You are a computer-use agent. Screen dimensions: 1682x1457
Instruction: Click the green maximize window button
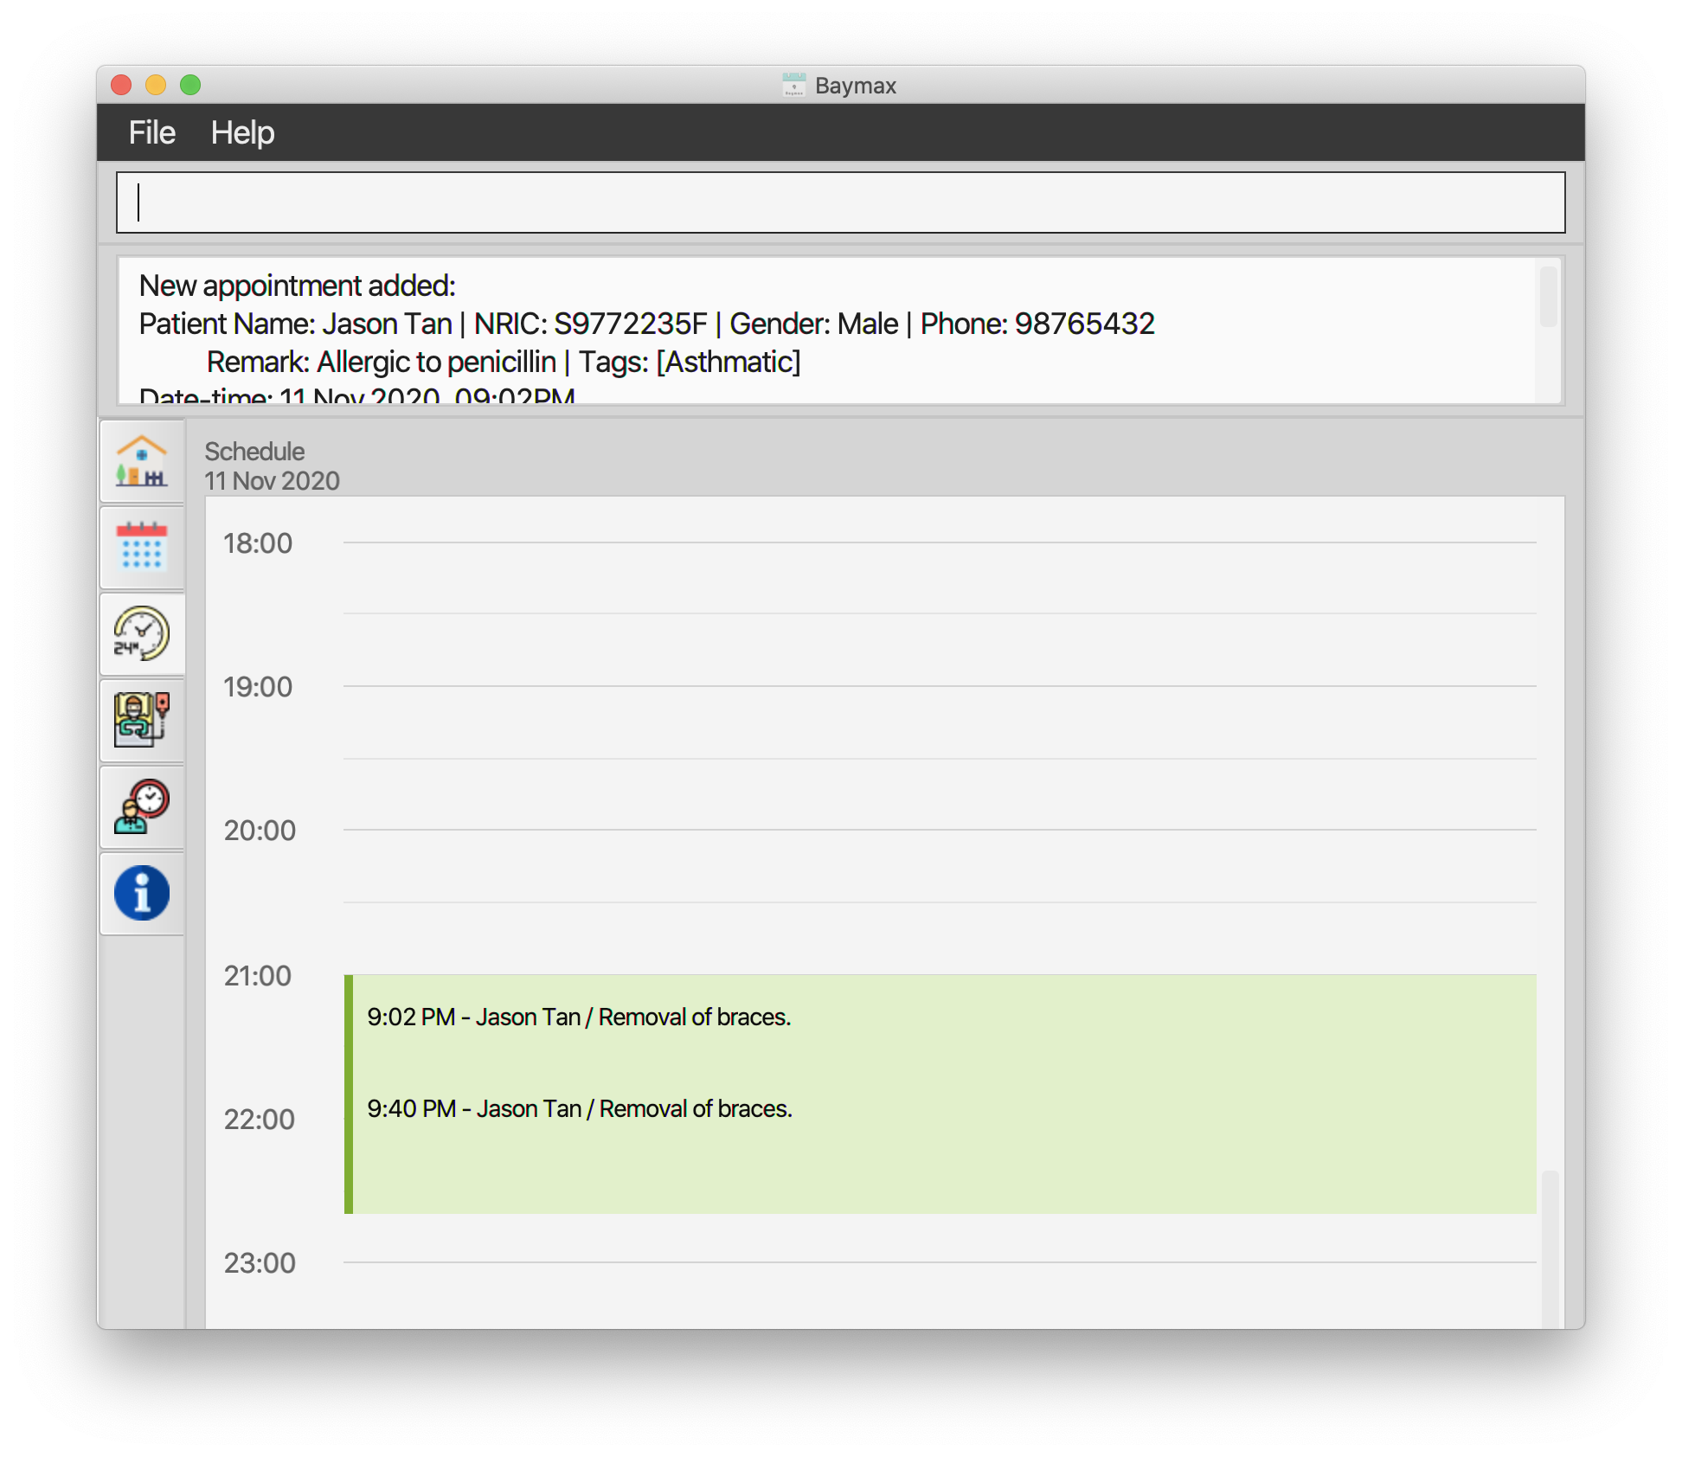[x=190, y=85]
